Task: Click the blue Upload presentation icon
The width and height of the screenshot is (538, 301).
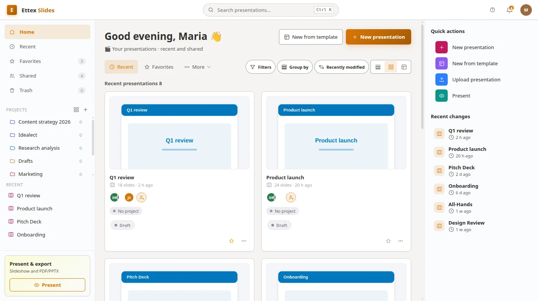Action: pyautogui.click(x=442, y=79)
